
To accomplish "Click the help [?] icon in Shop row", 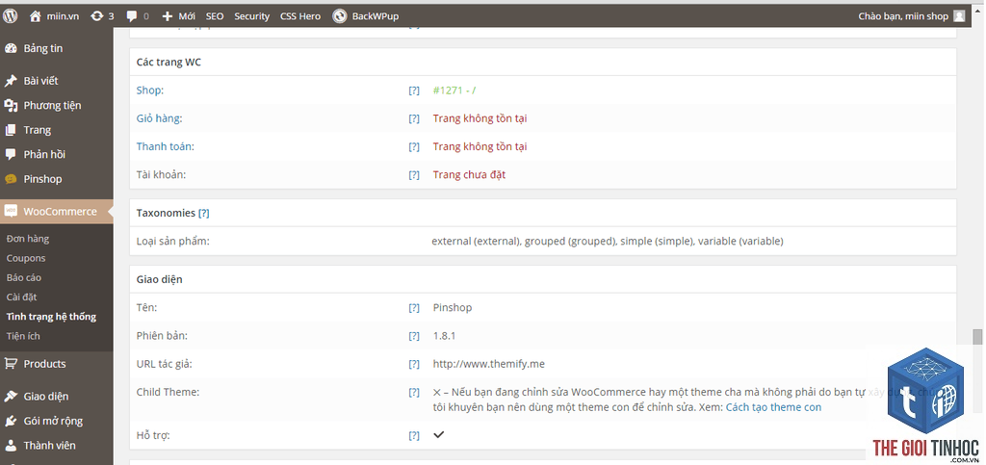I will [414, 90].
